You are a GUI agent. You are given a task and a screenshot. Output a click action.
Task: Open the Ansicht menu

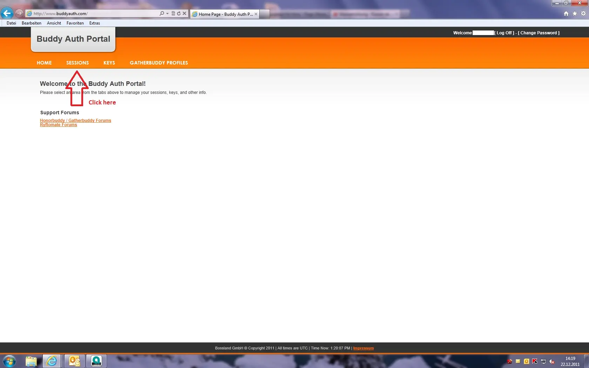coord(54,23)
